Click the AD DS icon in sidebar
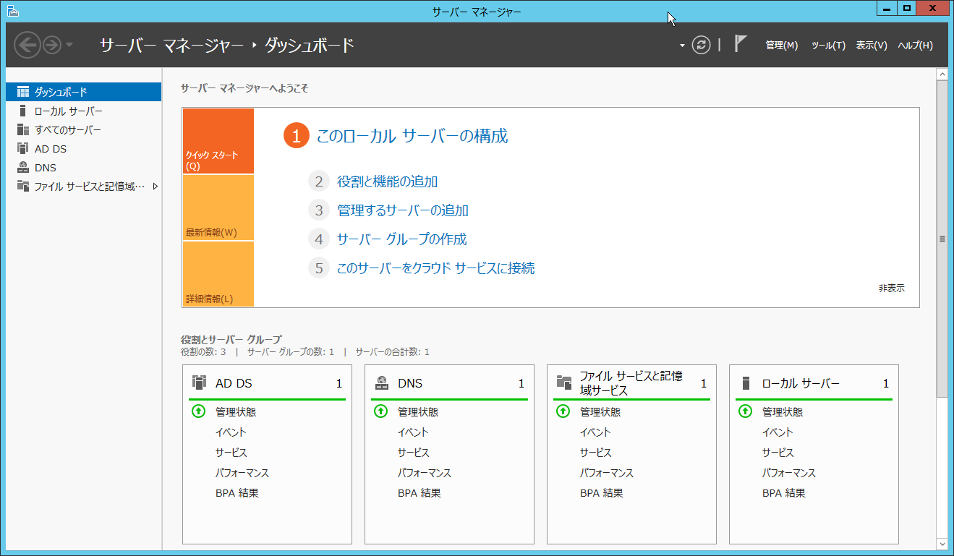954x556 pixels. click(x=23, y=149)
